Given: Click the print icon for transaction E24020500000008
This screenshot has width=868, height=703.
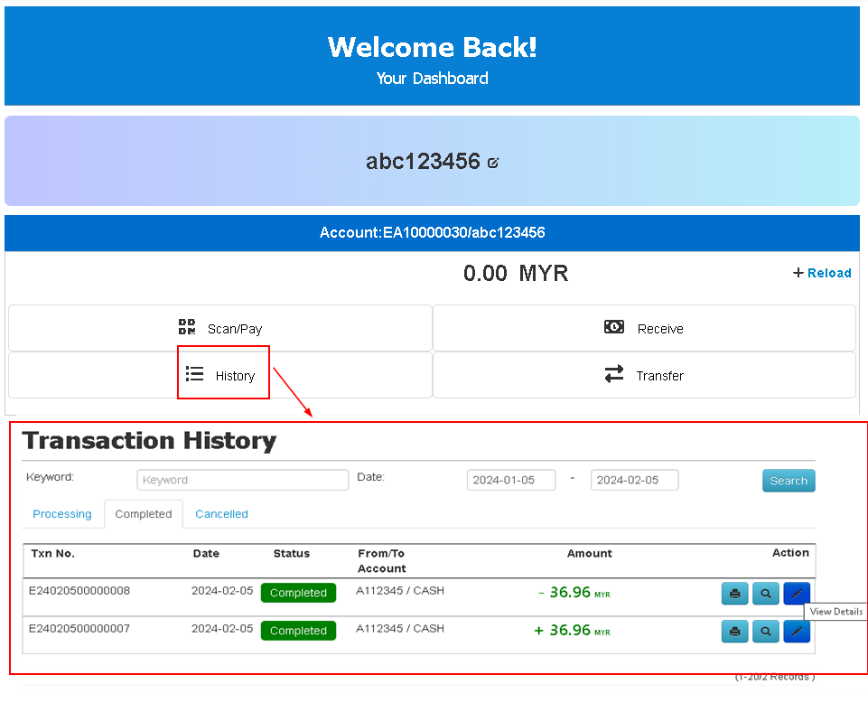Looking at the screenshot, I should [x=734, y=594].
